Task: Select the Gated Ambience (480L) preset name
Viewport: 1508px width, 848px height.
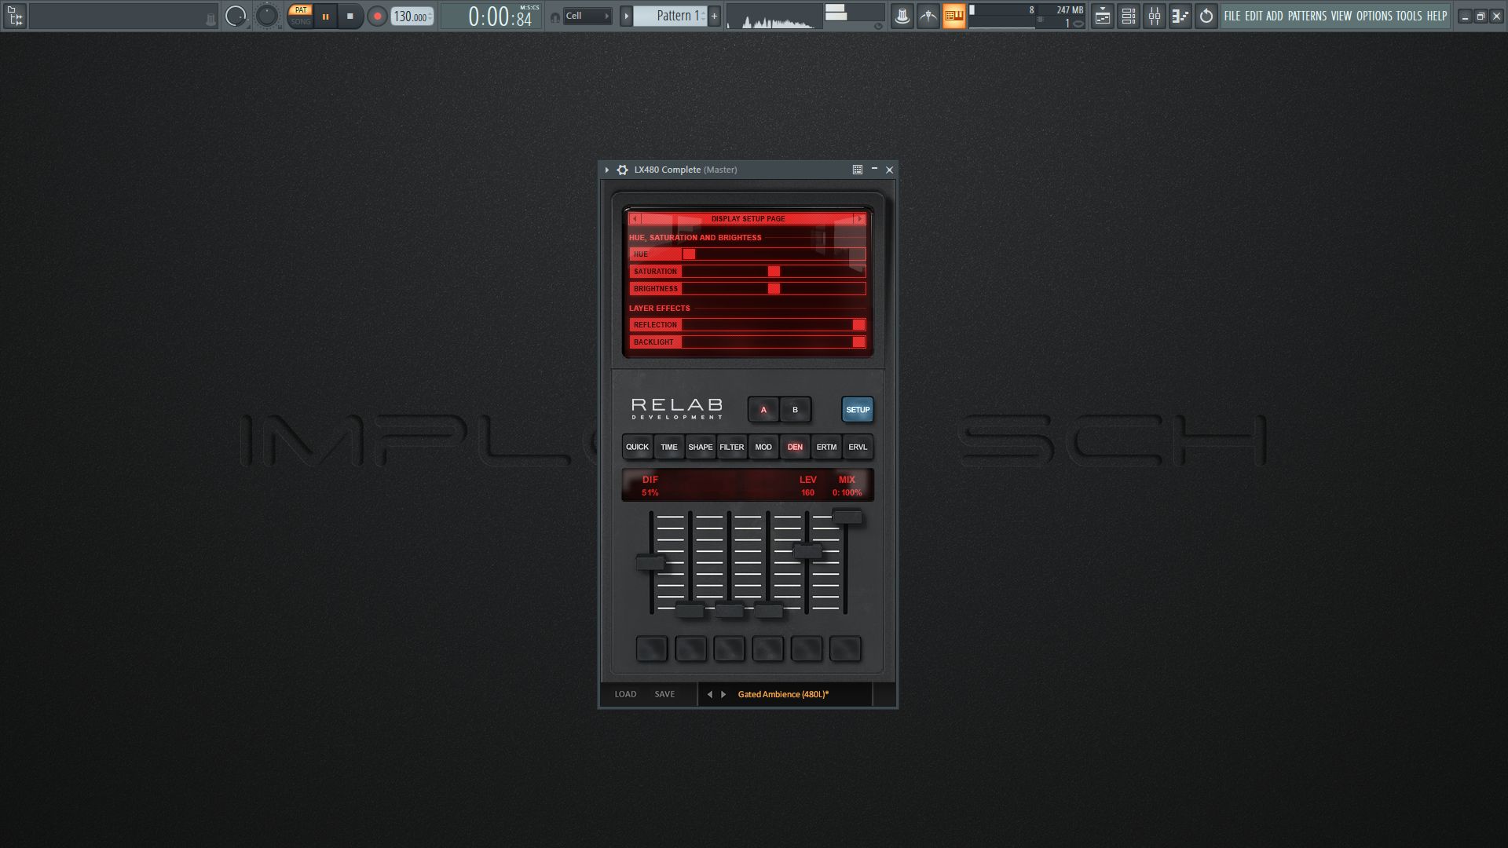Action: (x=783, y=694)
